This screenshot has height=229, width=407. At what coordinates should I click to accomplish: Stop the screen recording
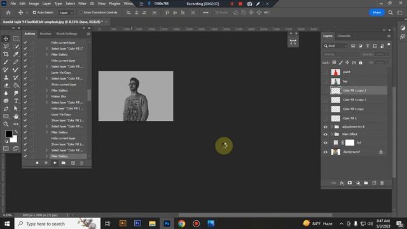pyautogui.click(x=240, y=4)
